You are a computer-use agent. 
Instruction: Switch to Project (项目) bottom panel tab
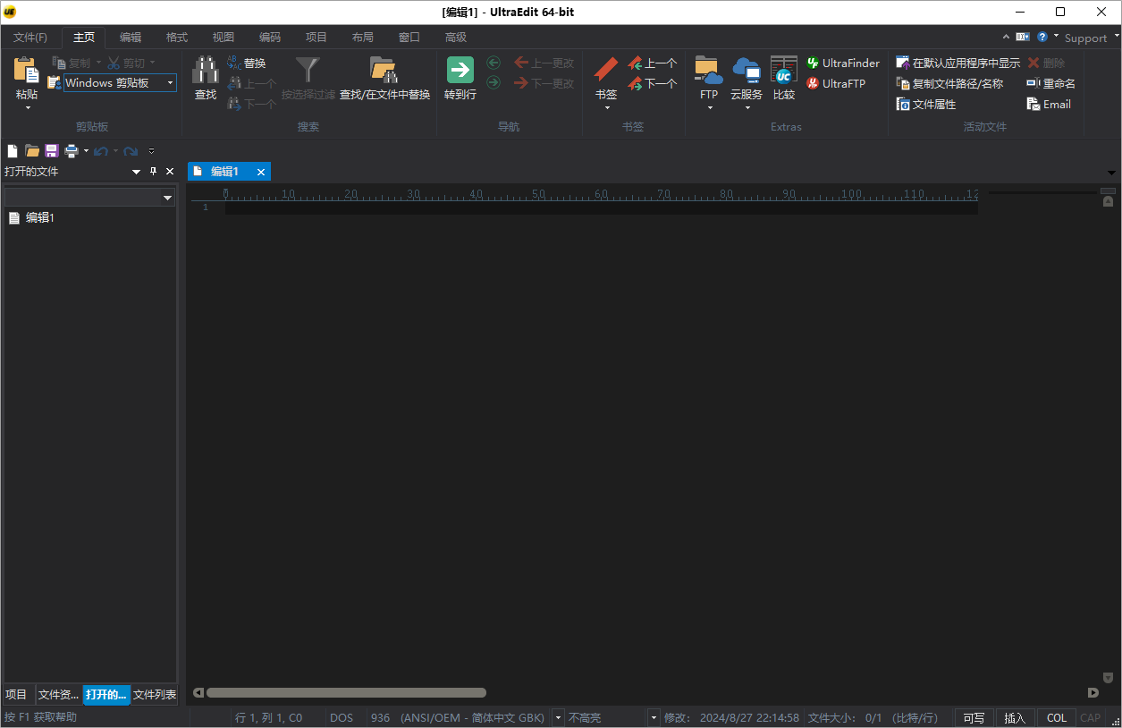coord(16,695)
